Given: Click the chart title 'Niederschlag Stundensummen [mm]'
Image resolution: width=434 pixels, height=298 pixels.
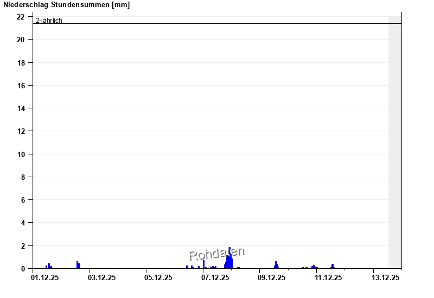Looking at the screenshot, I should (66, 5).
